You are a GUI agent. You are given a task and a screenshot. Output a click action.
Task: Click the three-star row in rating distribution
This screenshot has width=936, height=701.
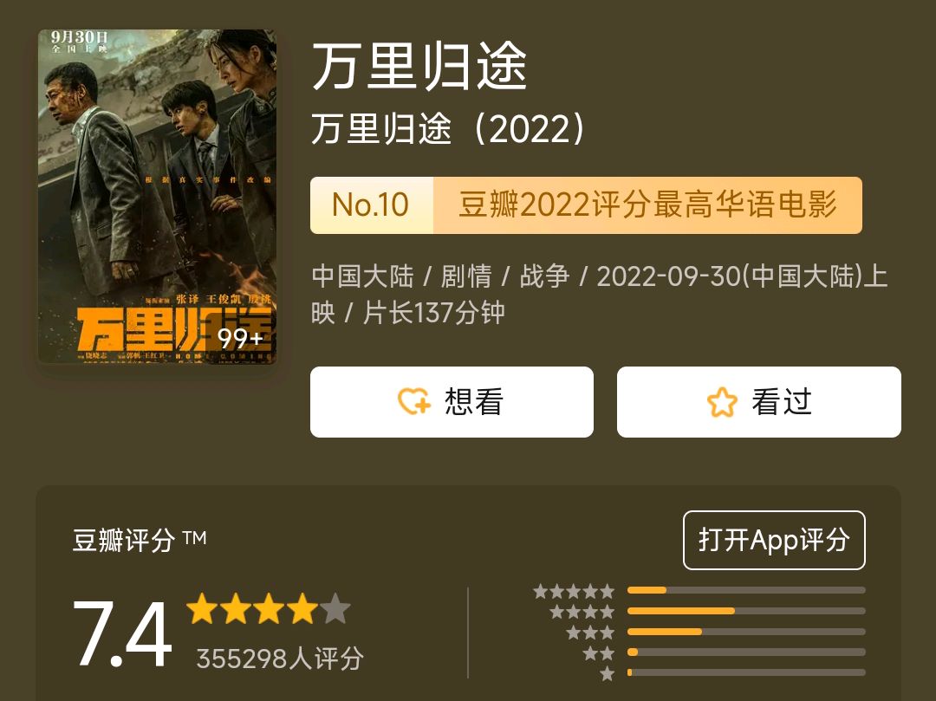(x=589, y=631)
